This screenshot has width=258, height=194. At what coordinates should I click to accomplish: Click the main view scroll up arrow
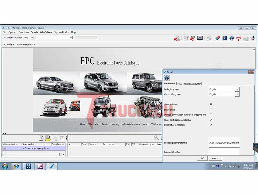pyautogui.click(x=254, y=50)
